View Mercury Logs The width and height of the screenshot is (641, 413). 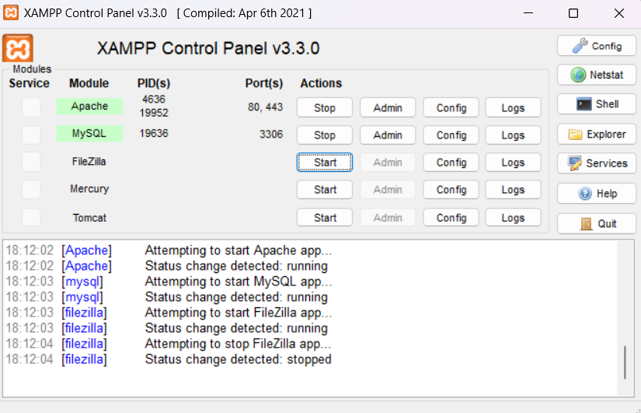tap(513, 190)
